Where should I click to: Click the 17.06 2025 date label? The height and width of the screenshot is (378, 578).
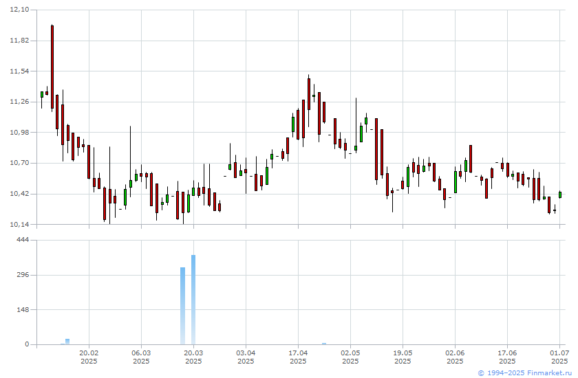[x=508, y=357]
